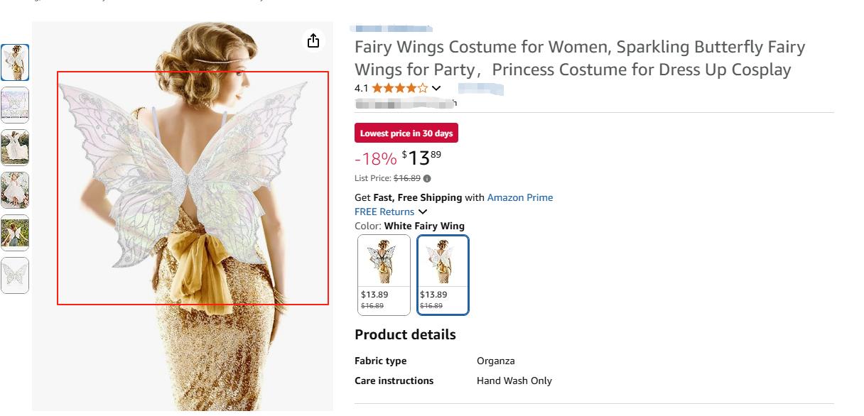Screen dimensions: 864x416
Task: Select the White Fairy Wing swatch
Action: tap(443, 275)
